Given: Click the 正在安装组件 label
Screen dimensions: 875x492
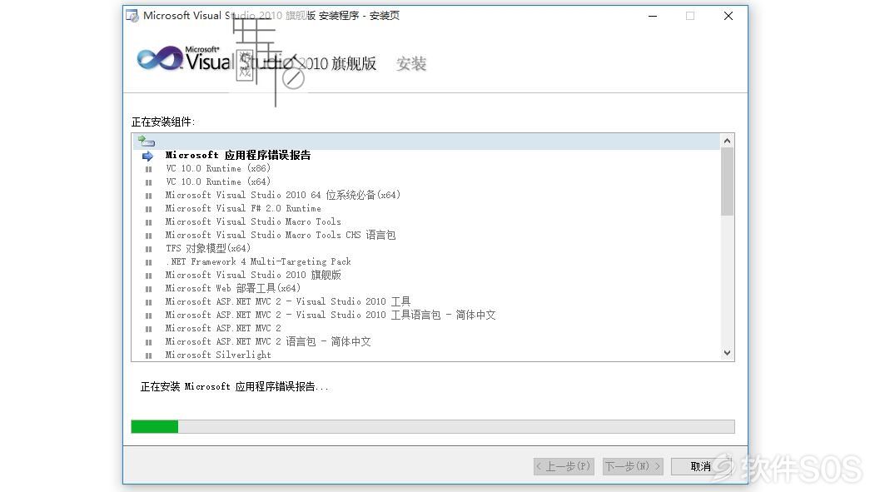Looking at the screenshot, I should [163, 122].
